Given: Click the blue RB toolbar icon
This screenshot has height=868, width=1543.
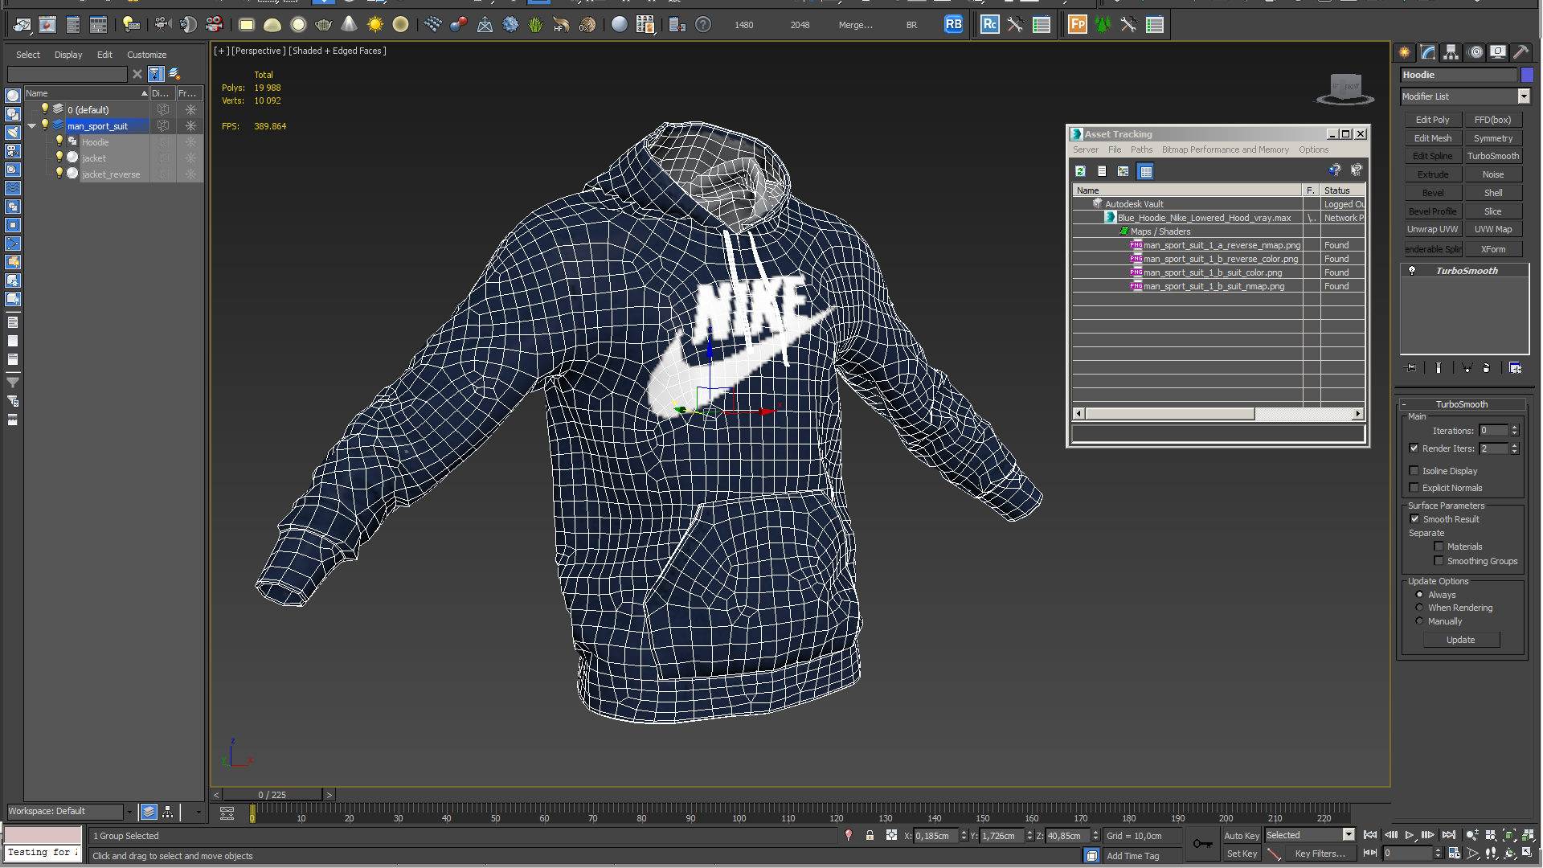Looking at the screenshot, I should [953, 24].
